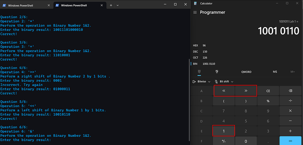
Task: Switch to the second Windows PowerShell tab
Action: point(80,5)
